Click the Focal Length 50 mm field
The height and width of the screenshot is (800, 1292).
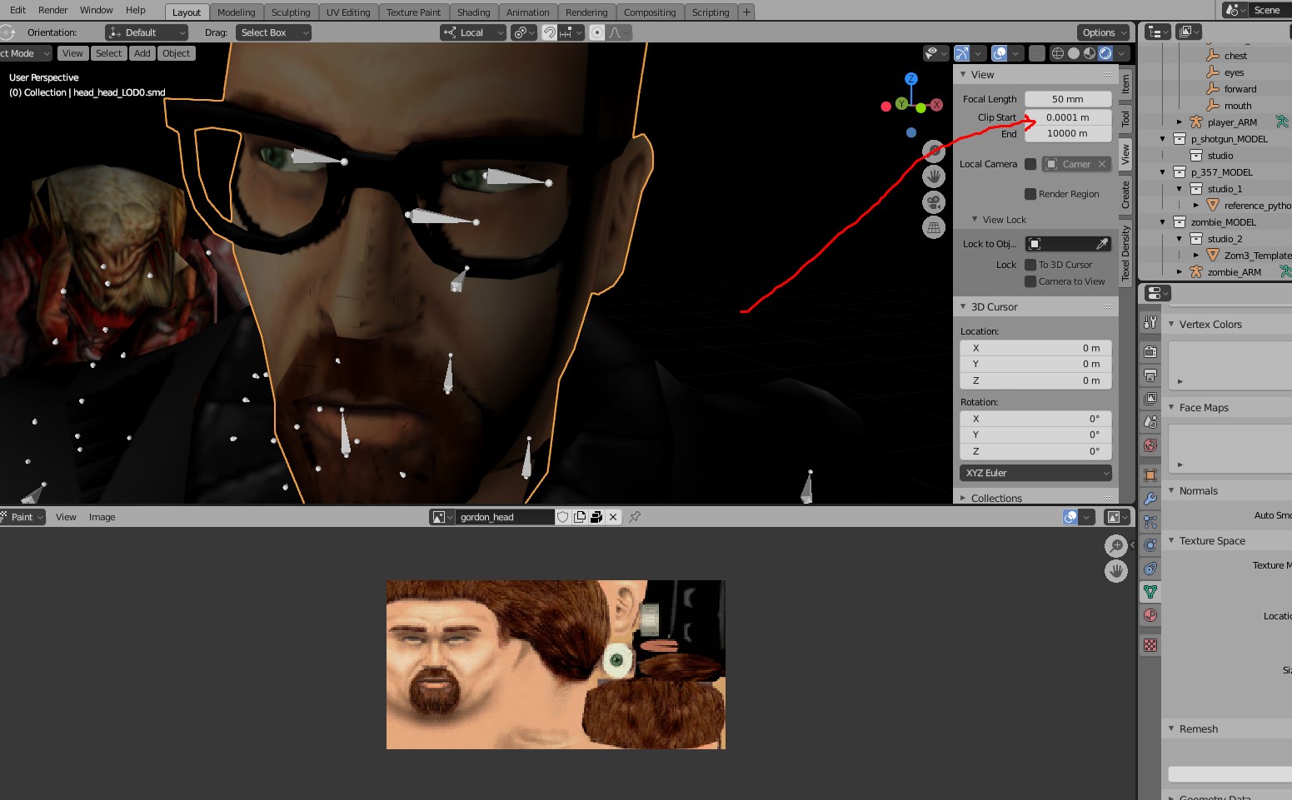click(x=1068, y=99)
